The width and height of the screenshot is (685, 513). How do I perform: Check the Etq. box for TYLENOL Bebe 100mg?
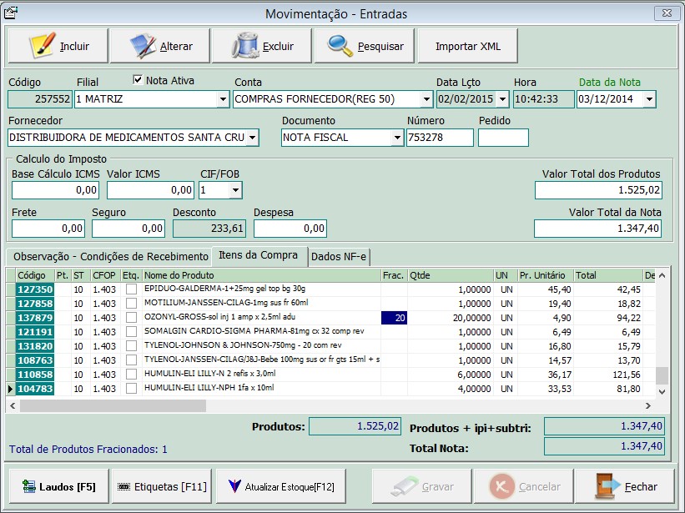click(x=131, y=360)
